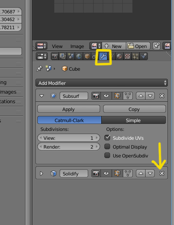This screenshot has width=174, height=225.
Task: Open the Object properties tab orange cube
Action: 87,56
